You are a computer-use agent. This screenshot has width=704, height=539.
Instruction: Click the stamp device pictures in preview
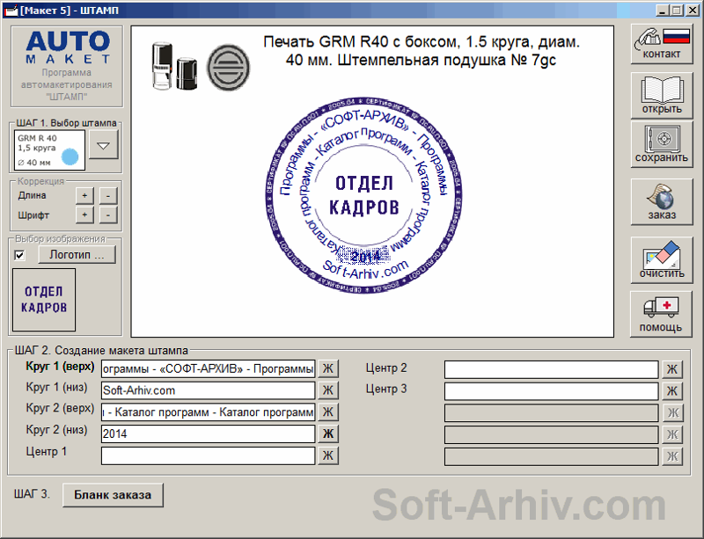pos(174,66)
